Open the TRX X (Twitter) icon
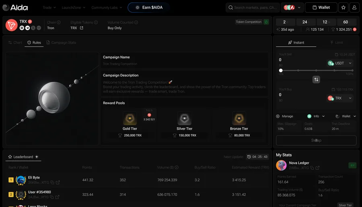 (x=33, y=28)
